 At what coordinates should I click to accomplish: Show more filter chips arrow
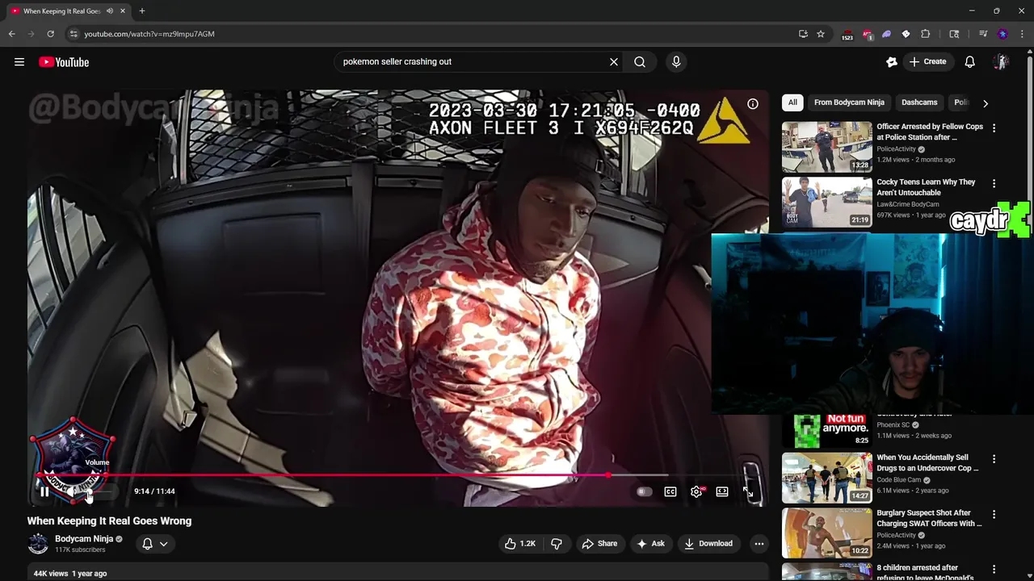click(985, 103)
